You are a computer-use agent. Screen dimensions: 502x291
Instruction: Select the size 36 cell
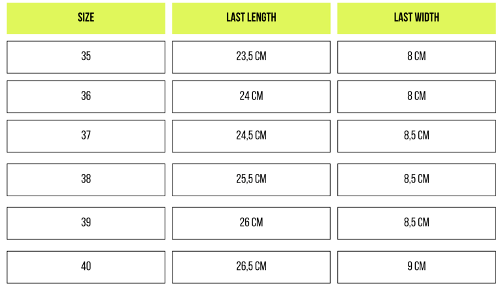(86, 97)
